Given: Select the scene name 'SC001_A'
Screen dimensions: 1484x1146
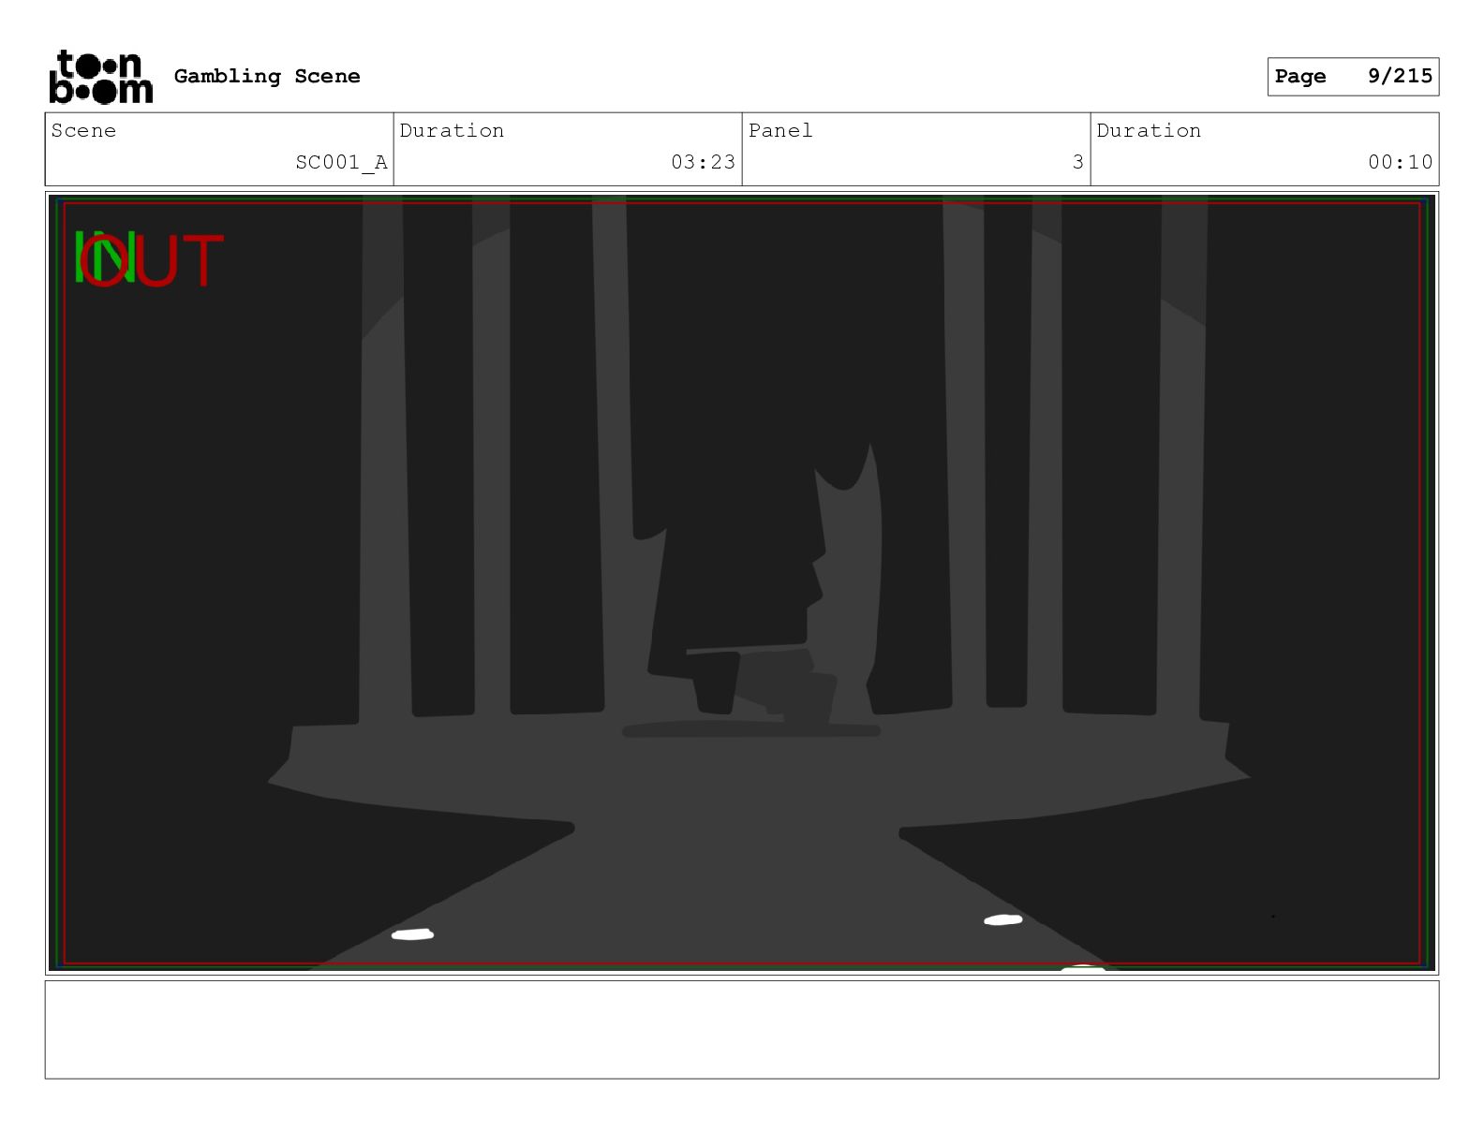Looking at the screenshot, I should coord(341,162).
